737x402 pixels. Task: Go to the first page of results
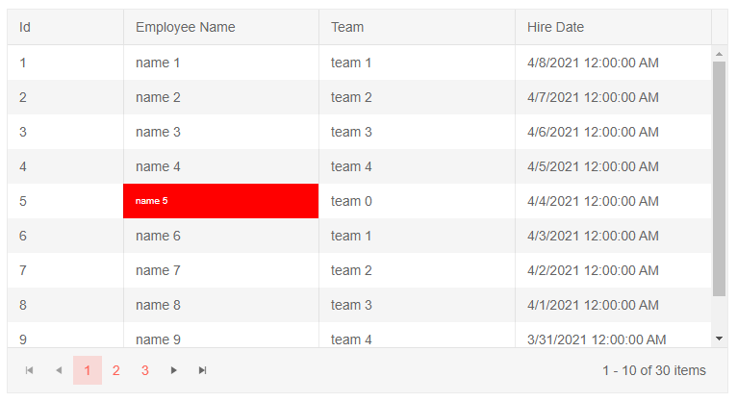pos(30,370)
